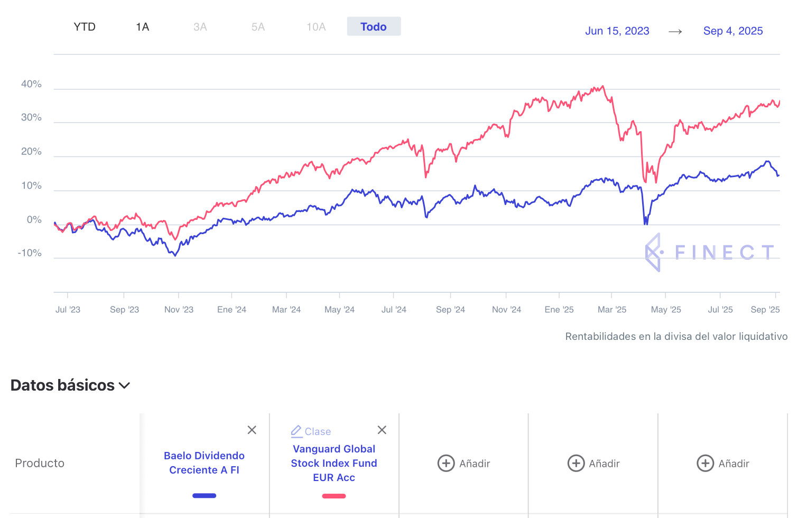This screenshot has width=807, height=518.
Task: Remove Vanguard Global Stock fund with X
Action: pos(382,430)
